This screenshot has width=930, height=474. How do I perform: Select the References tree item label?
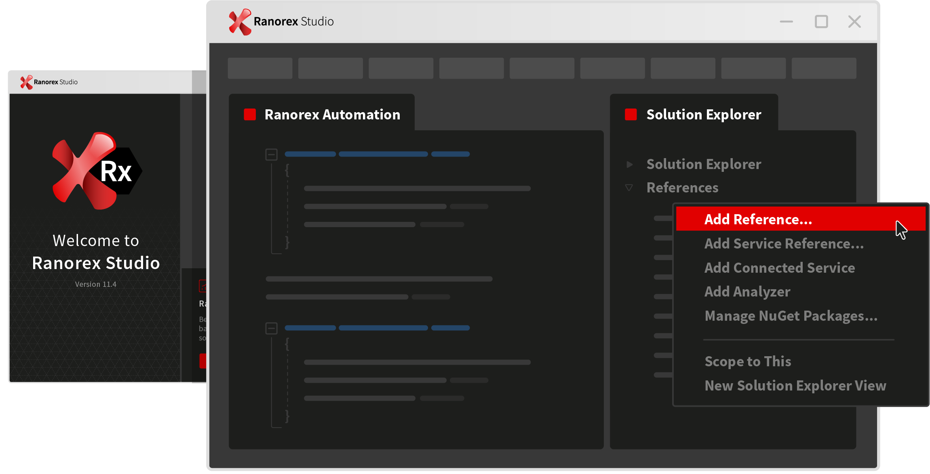[682, 188]
